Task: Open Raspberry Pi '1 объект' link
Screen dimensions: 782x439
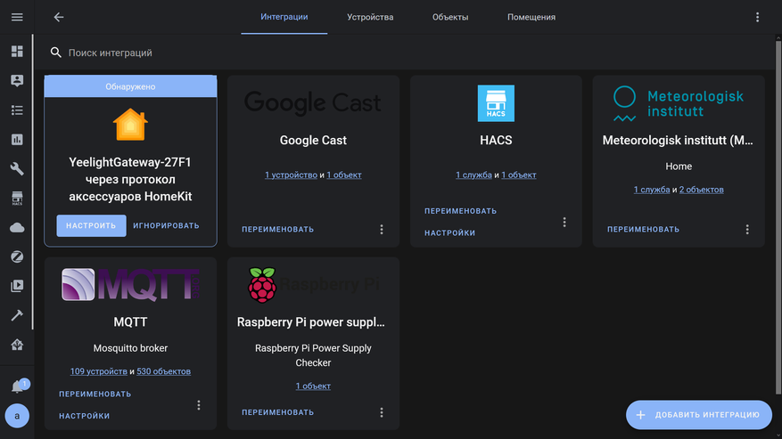Action: (313, 386)
